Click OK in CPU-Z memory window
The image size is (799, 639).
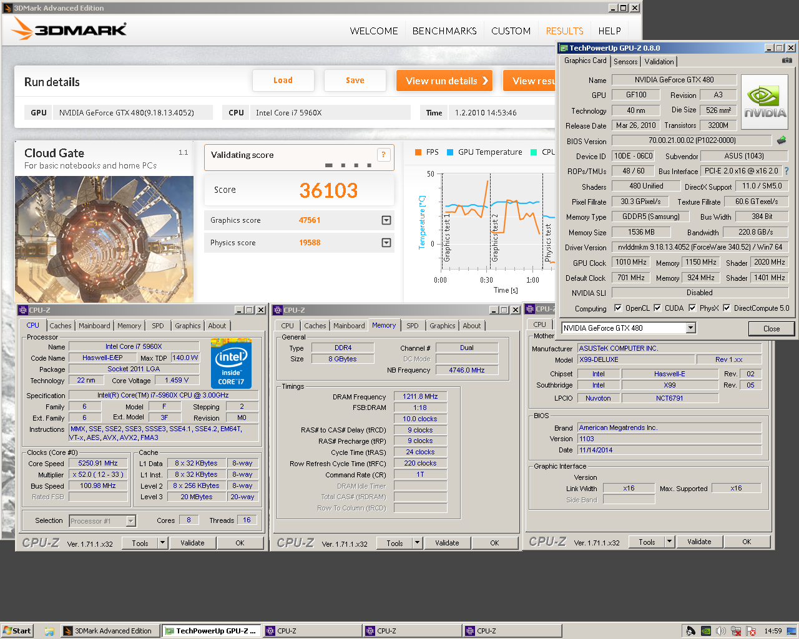pyautogui.click(x=494, y=543)
